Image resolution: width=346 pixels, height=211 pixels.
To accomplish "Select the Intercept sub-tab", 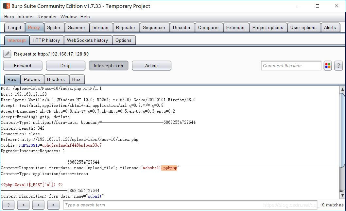I will (x=17, y=40).
